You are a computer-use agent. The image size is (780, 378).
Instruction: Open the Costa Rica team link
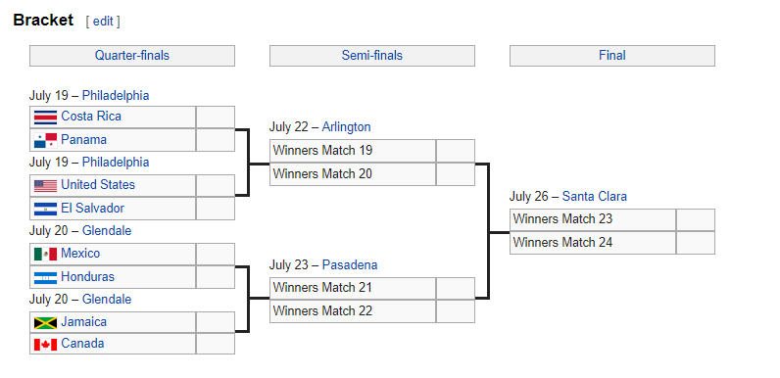pyautogui.click(x=91, y=116)
